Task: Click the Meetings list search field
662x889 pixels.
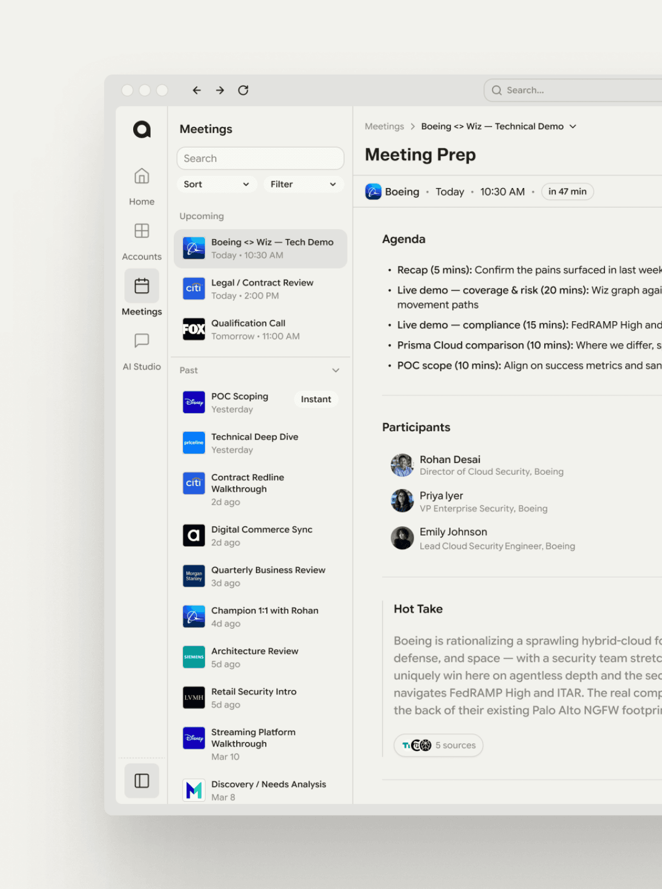Action: pos(260,158)
